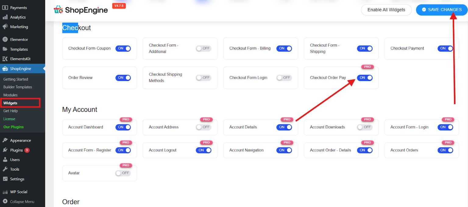This screenshot has height=207, width=468.
Task: Click the Payments icon in sidebar
Action: (x=5, y=8)
